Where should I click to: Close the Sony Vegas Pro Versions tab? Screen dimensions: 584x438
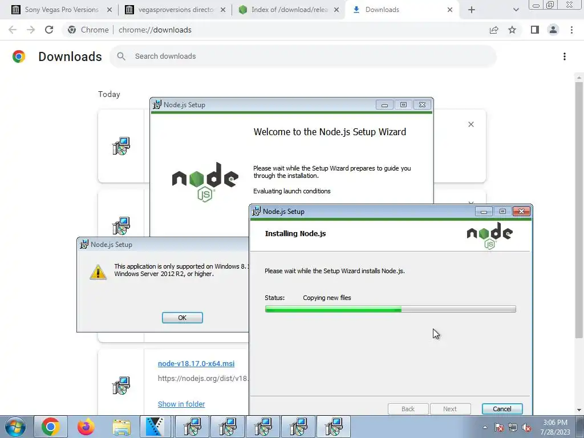(x=109, y=10)
